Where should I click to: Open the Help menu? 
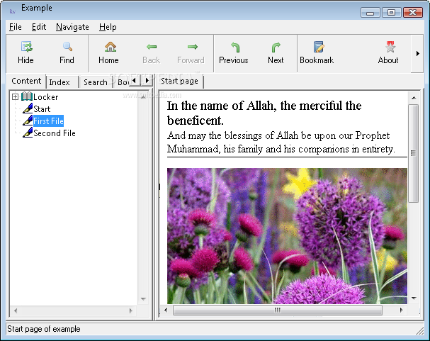click(x=108, y=27)
